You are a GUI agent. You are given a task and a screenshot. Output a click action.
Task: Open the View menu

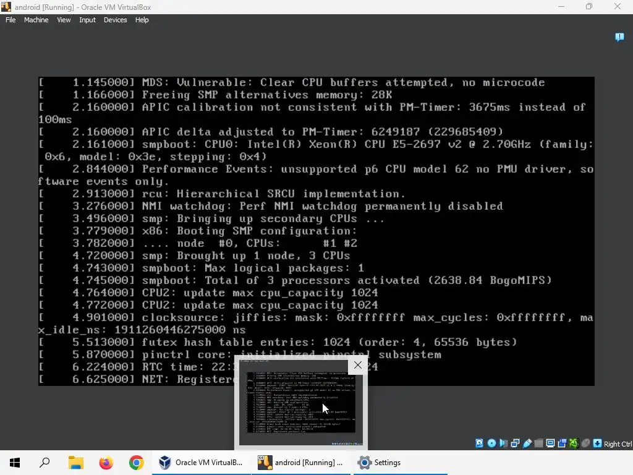(64, 20)
